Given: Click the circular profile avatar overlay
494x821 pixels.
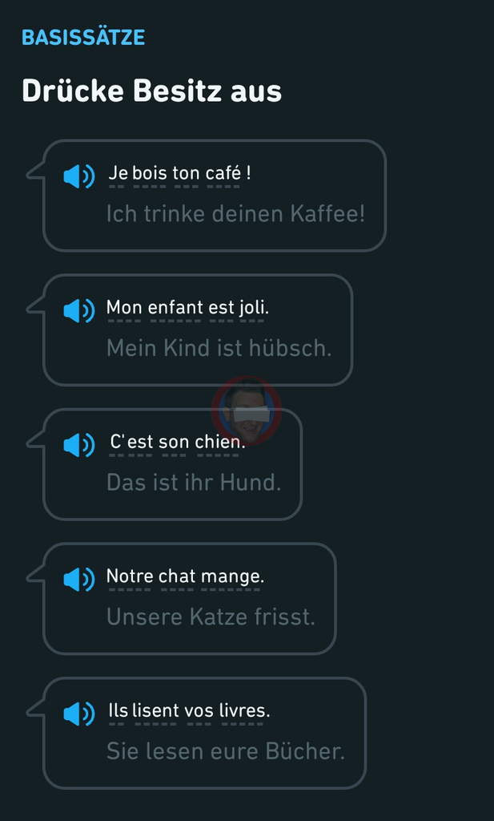Looking at the screenshot, I should [247, 410].
